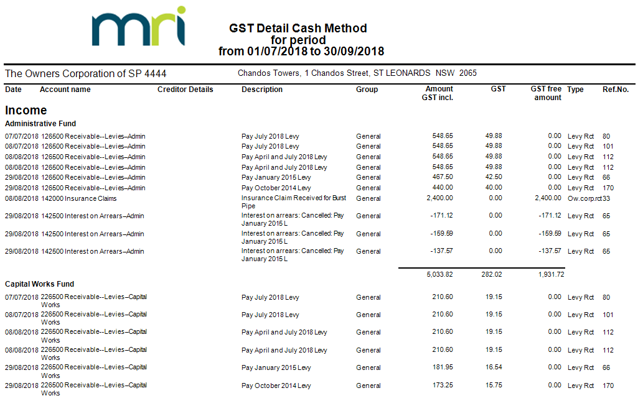Click the MRI logo
Image resolution: width=643 pixels, height=411 pixels.
[139, 26]
